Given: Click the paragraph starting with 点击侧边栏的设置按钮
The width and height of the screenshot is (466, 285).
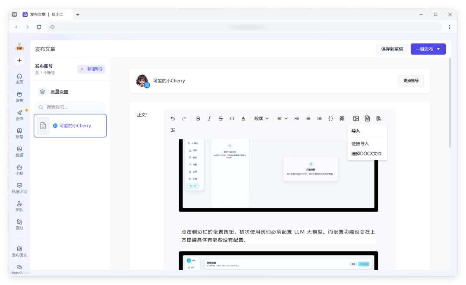Looking at the screenshot, I should click(278, 236).
